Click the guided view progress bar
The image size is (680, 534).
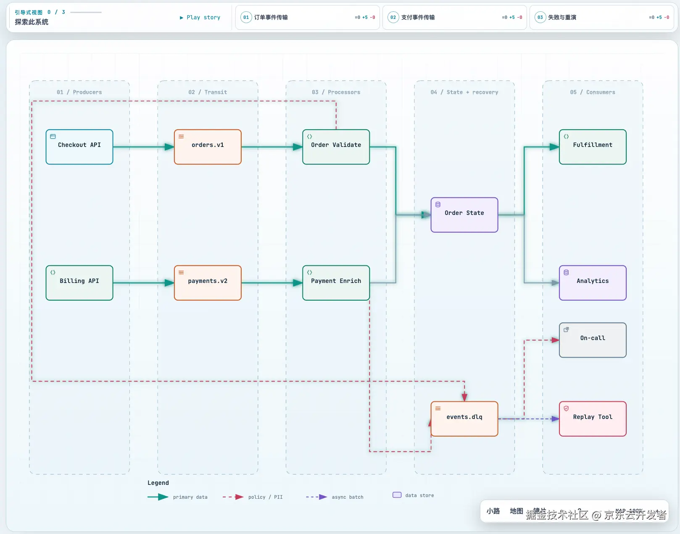tap(86, 12)
